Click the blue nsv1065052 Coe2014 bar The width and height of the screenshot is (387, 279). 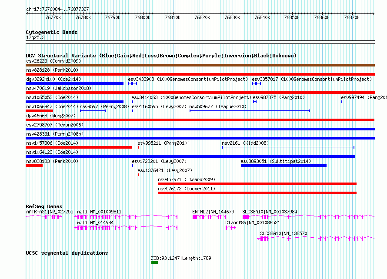coord(74,102)
